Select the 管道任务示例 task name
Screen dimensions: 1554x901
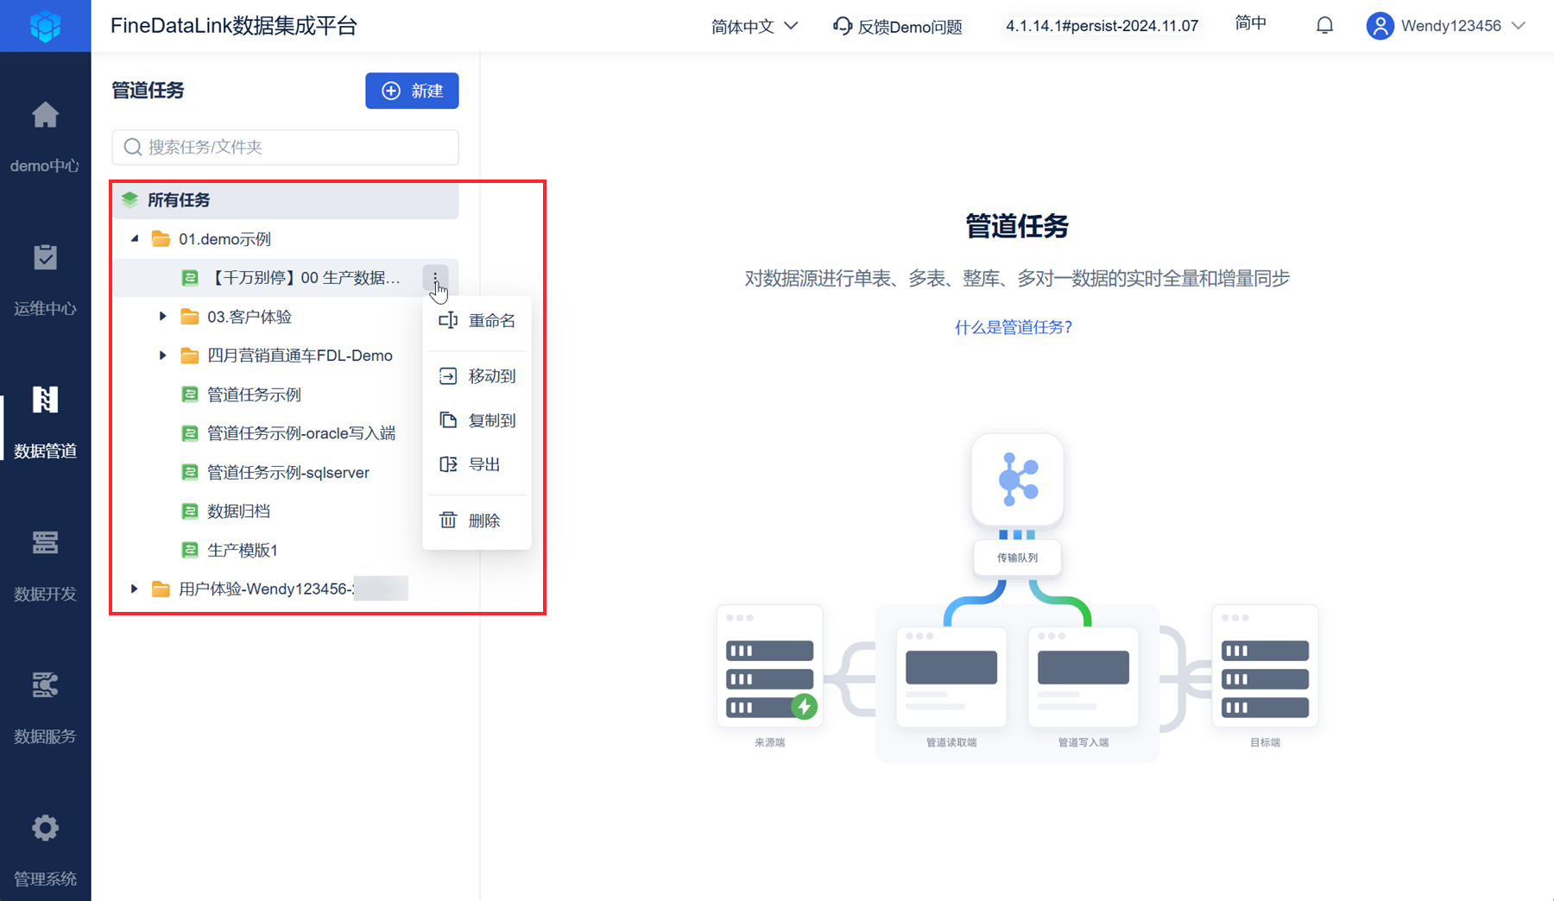(x=254, y=394)
